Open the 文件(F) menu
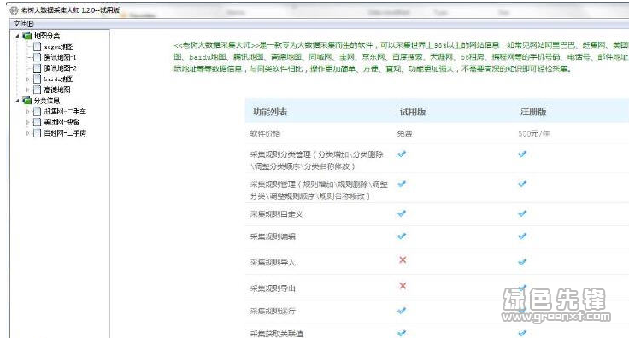Screen dimensions: 629x338 24,24
